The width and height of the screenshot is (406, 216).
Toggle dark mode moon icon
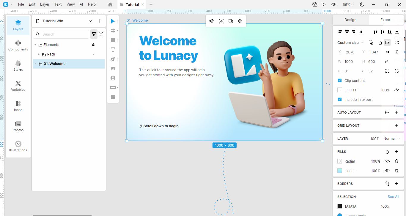pyautogui.click(x=362, y=4)
